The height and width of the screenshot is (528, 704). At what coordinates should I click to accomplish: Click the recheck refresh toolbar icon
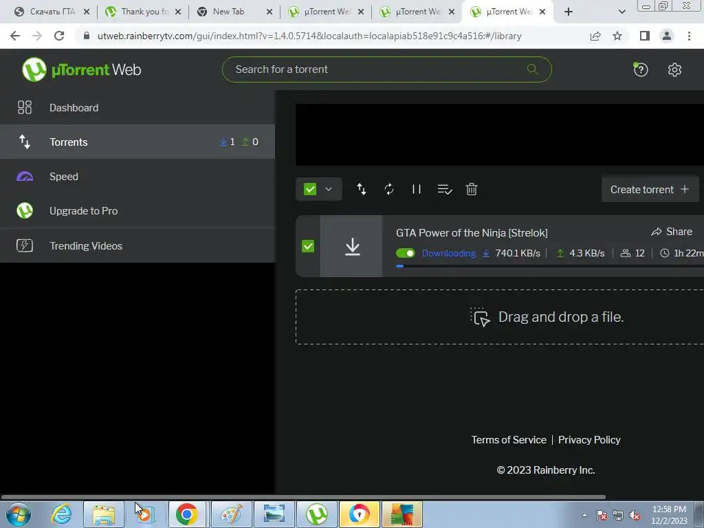(x=389, y=189)
